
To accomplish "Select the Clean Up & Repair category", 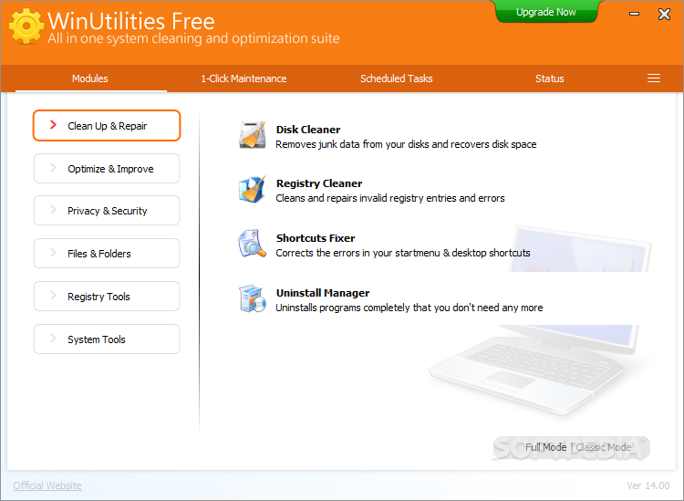I will point(107,126).
